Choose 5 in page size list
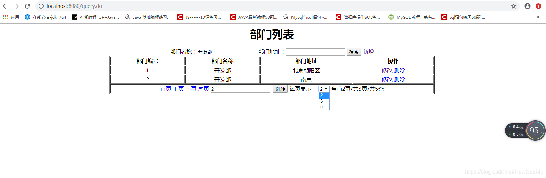Screen dimensions: 546x178 324,106
